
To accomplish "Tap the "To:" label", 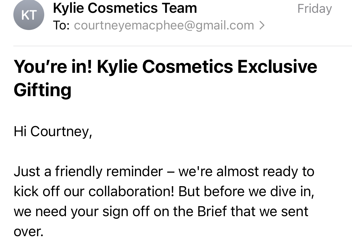I will (61, 26).
